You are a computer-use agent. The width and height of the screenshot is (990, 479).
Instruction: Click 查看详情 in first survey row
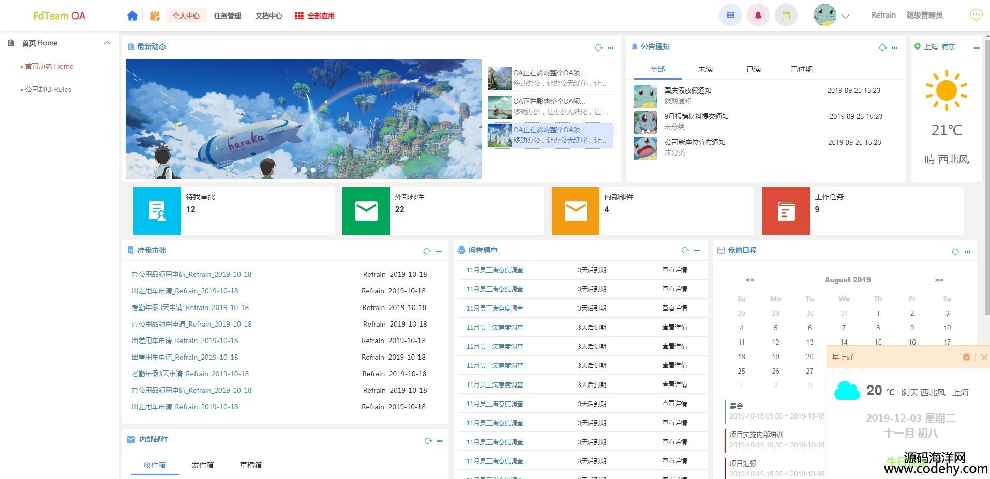coord(674,270)
